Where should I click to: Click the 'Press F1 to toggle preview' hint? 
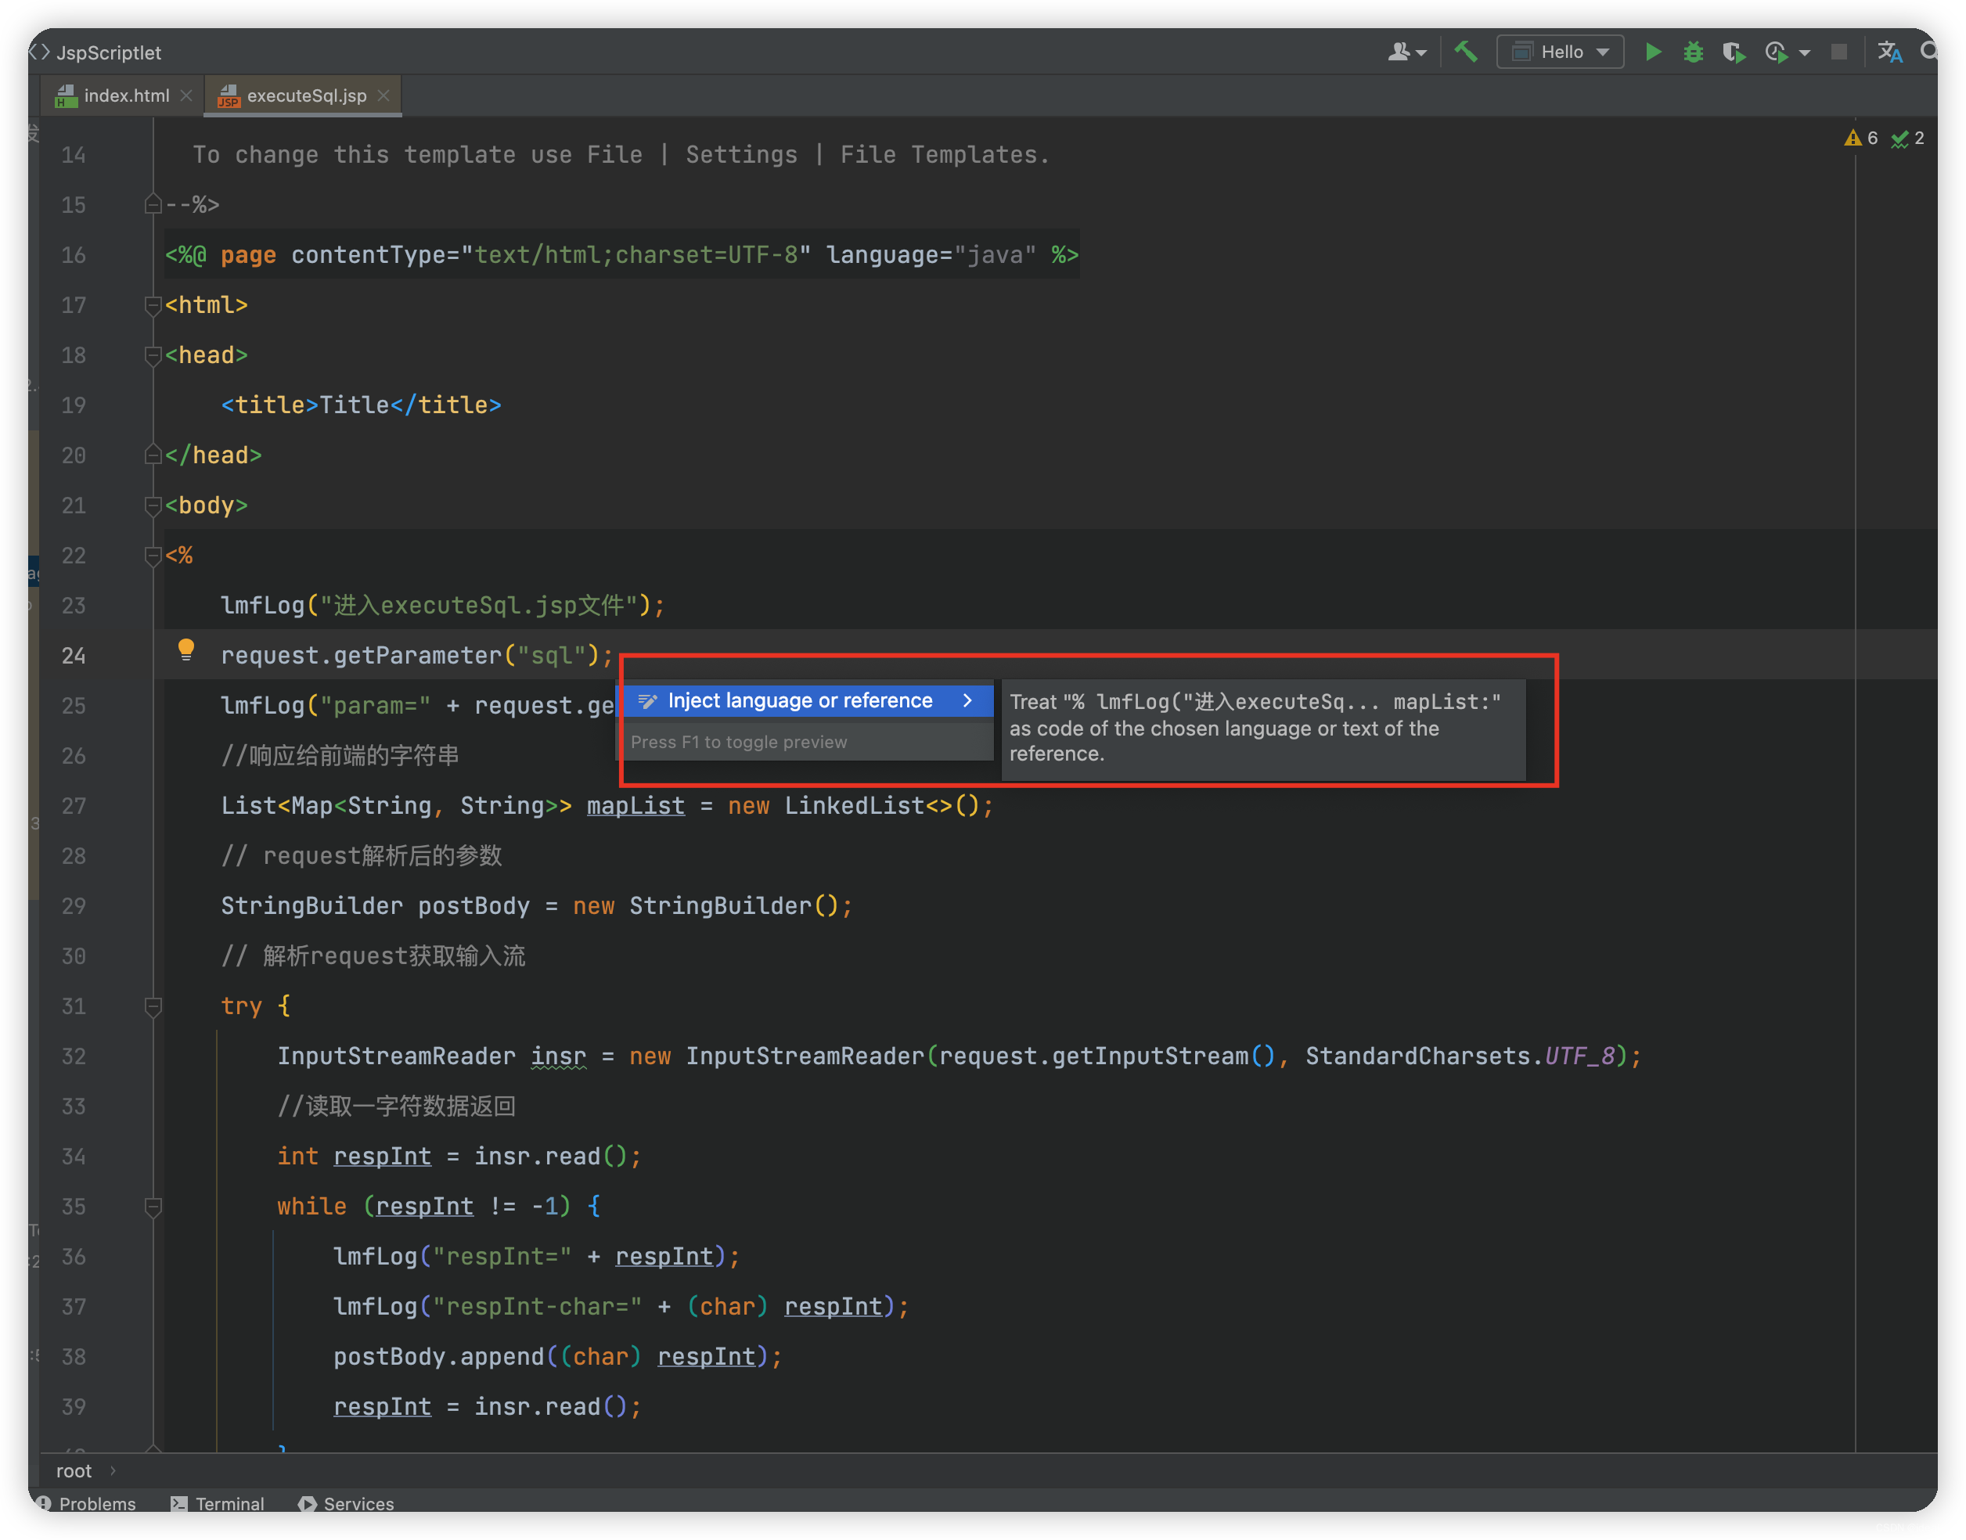click(x=739, y=742)
